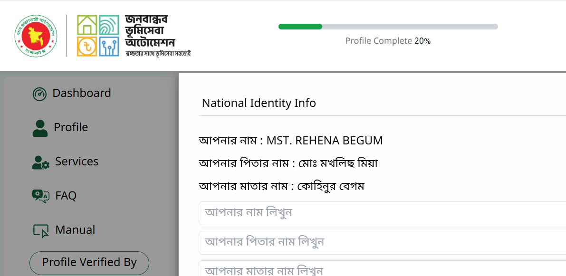Focus the আপনার মাতার নাম লিখুন field

click(x=382, y=268)
